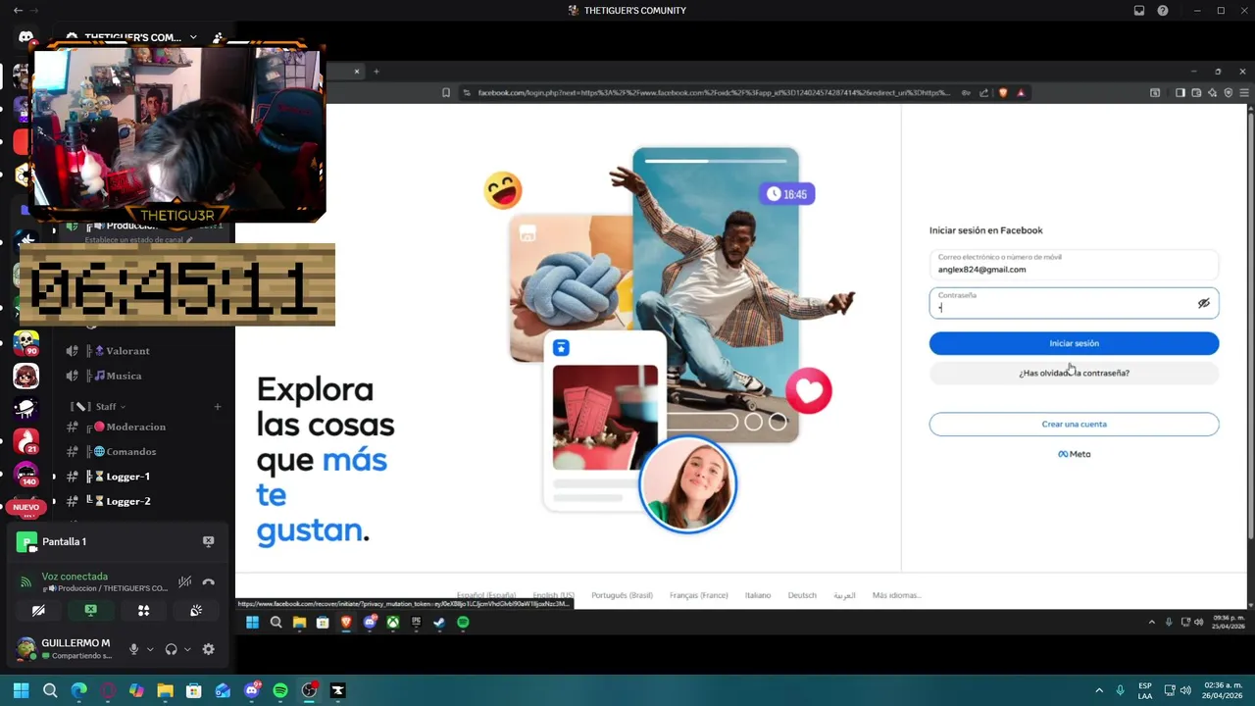
Task: Open File Explorer from host taskbar
Action: point(165,690)
